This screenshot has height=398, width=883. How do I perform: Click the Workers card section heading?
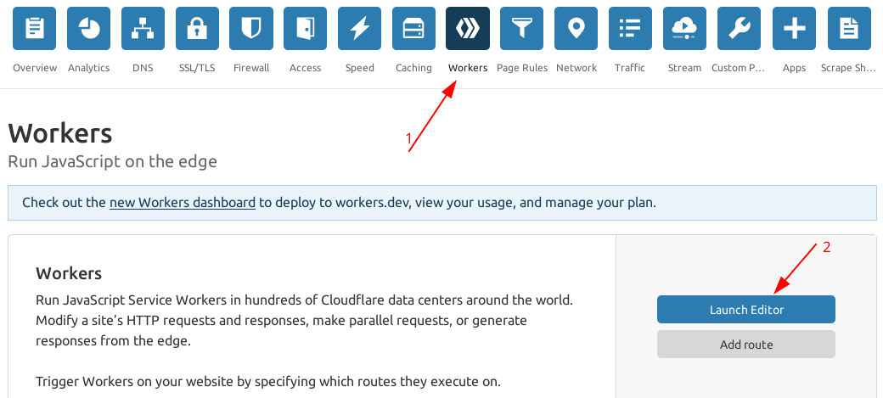click(x=69, y=273)
